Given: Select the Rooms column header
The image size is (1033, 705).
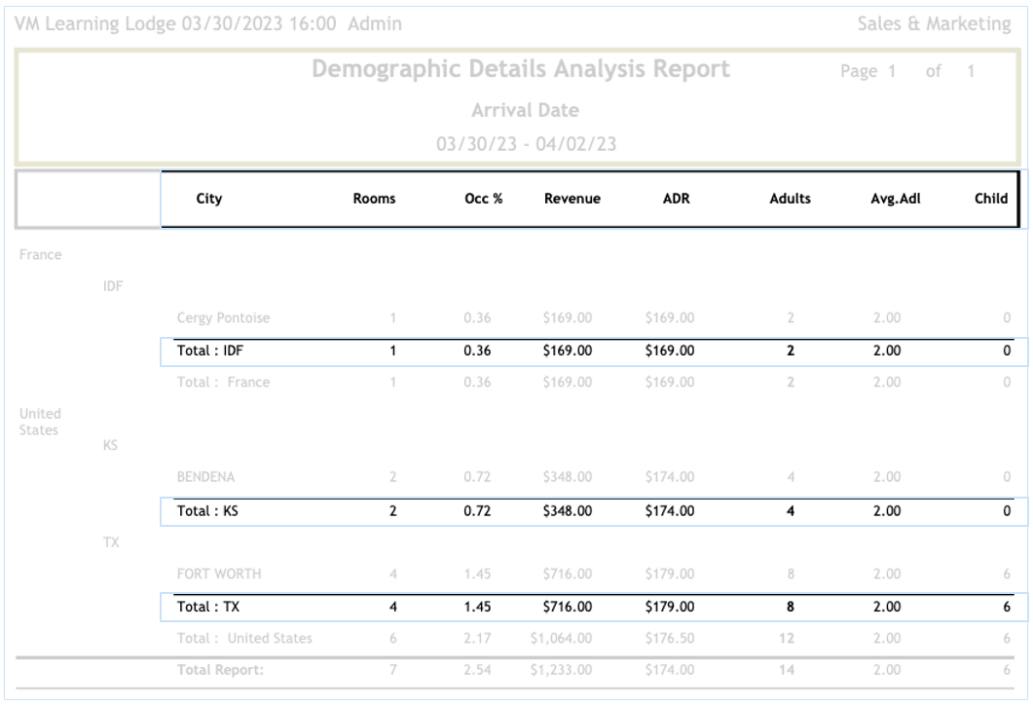Looking at the screenshot, I should pos(374,200).
